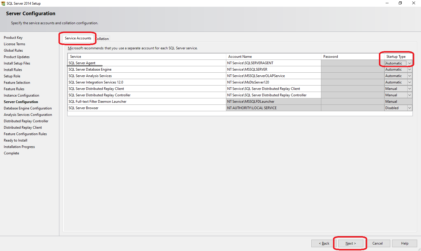Screen dimensions: 421x251
Task: Cancel the SQL Server setup
Action: click(377, 243)
